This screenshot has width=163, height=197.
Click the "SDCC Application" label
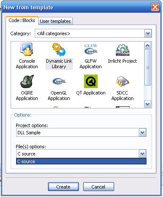[x=122, y=96]
